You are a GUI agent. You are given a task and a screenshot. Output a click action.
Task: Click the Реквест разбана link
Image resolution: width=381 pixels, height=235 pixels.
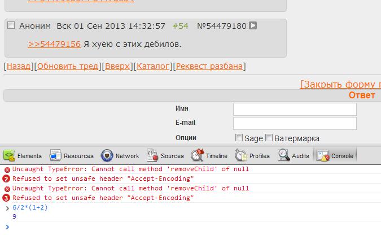(209, 66)
